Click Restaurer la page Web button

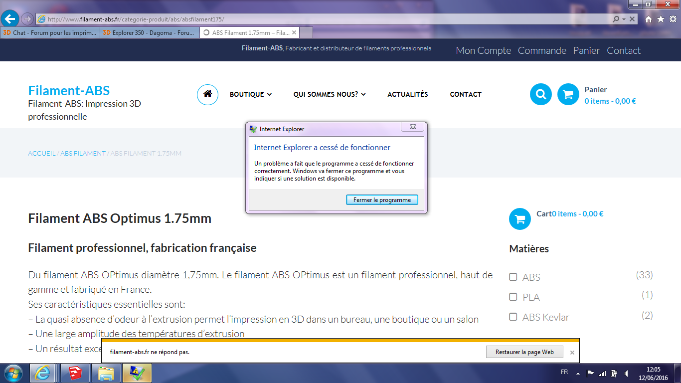pos(524,352)
